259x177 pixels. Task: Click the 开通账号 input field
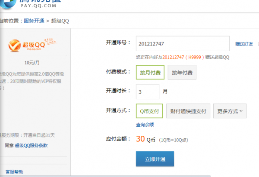[183, 43]
